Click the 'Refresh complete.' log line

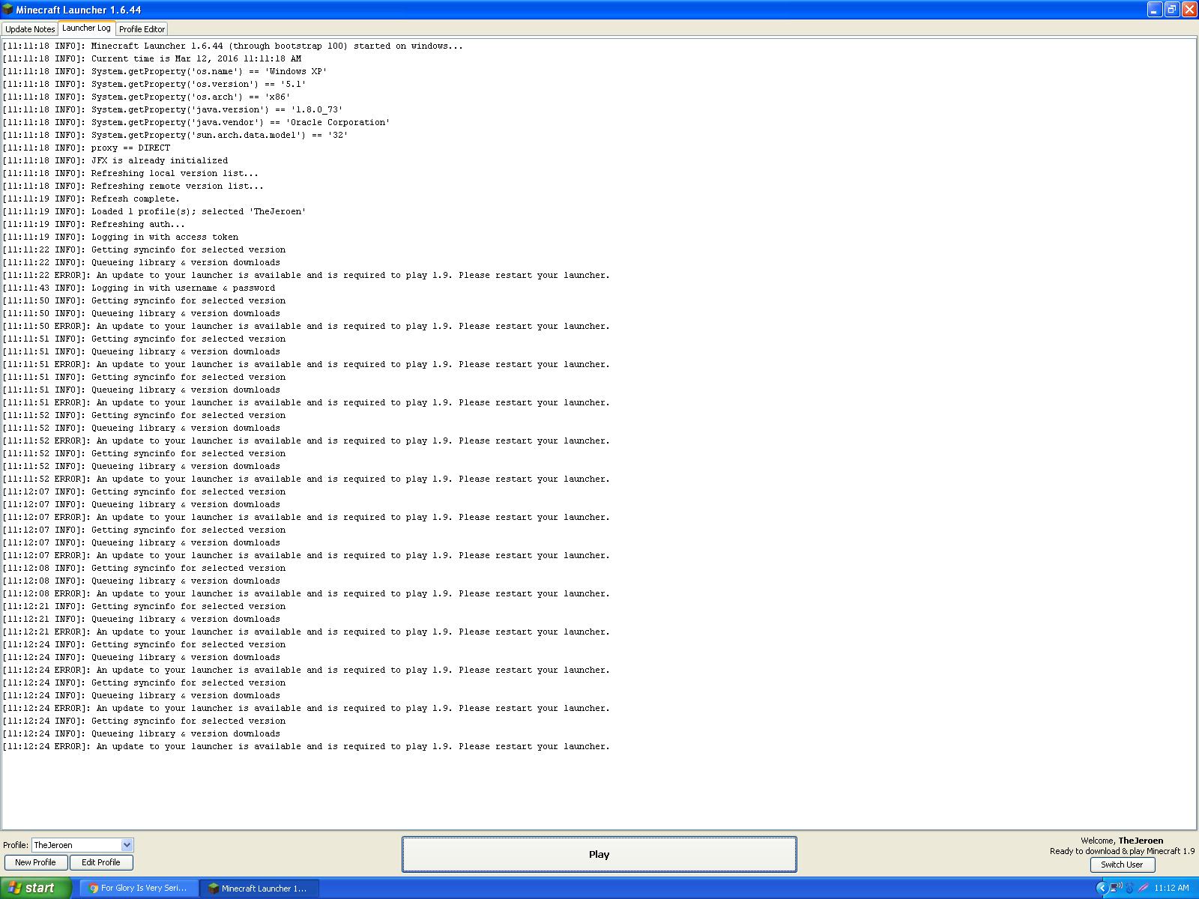(x=91, y=199)
